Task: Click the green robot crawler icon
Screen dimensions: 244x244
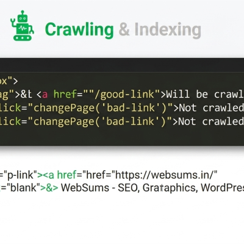Action: coord(22,26)
